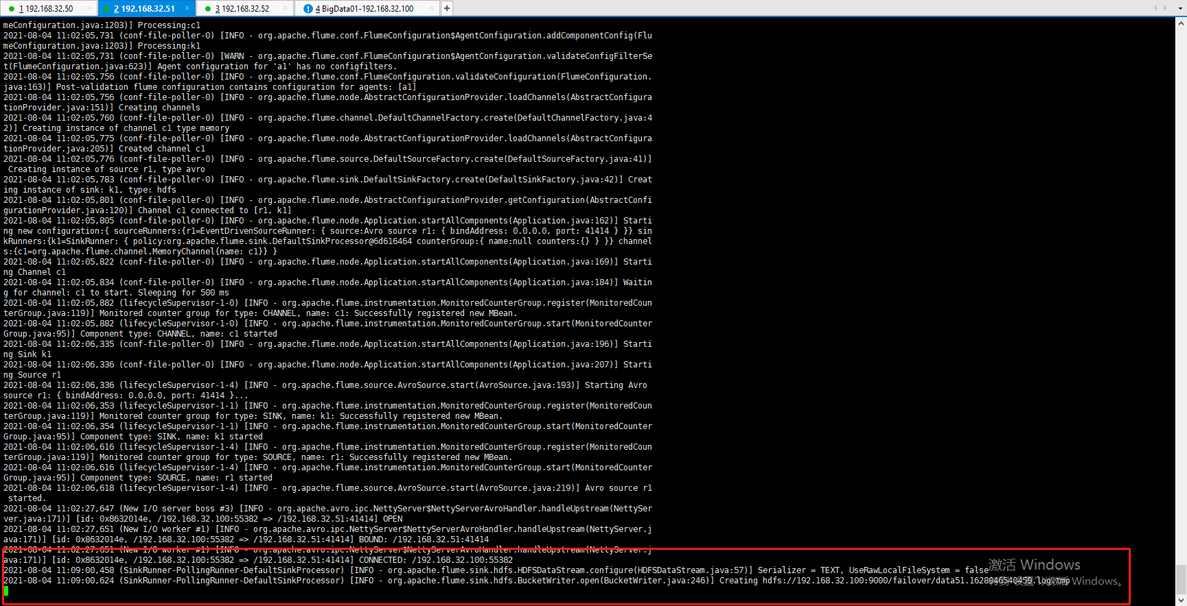Screen dimensions: 1187x606
Task: Click text "Component type: SOURCE, name: r1 started"
Action: pyautogui.click(x=176, y=478)
